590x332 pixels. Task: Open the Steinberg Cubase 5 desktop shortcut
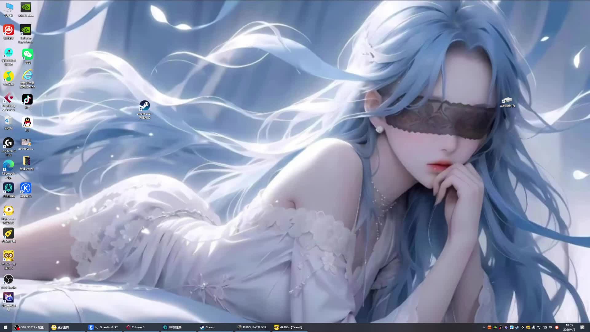9,98
